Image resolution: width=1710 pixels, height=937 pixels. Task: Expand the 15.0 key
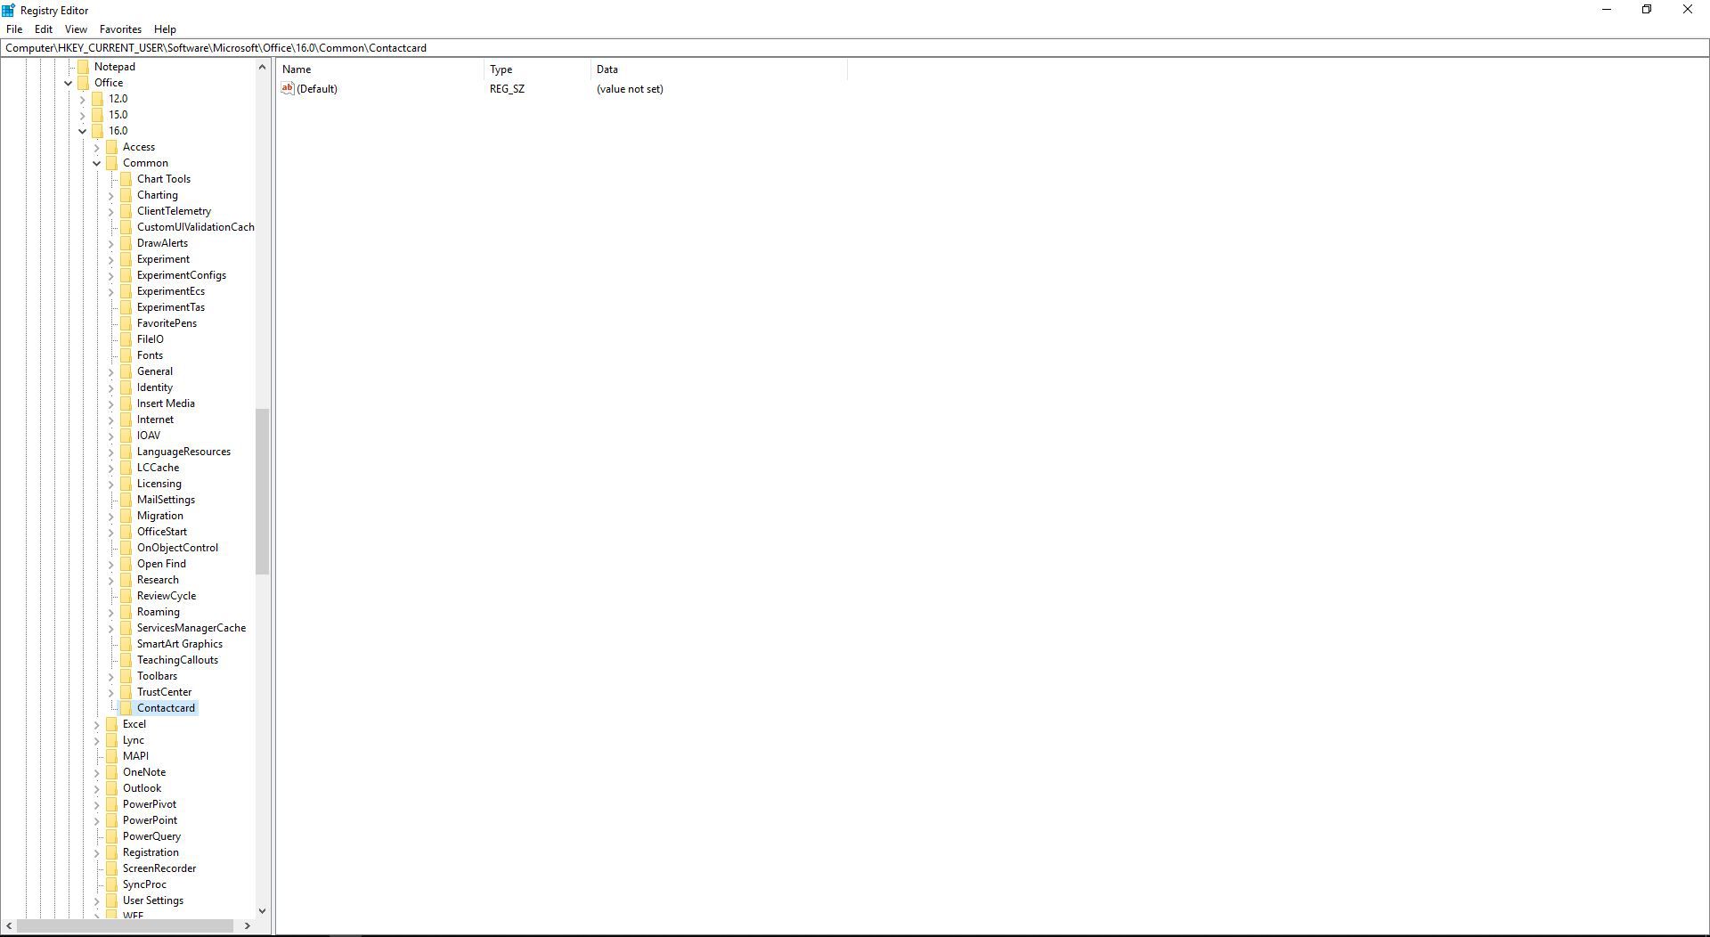click(82, 115)
